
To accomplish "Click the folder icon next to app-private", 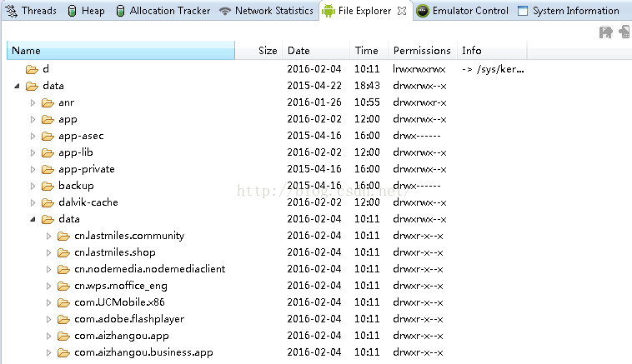I will tap(48, 169).
